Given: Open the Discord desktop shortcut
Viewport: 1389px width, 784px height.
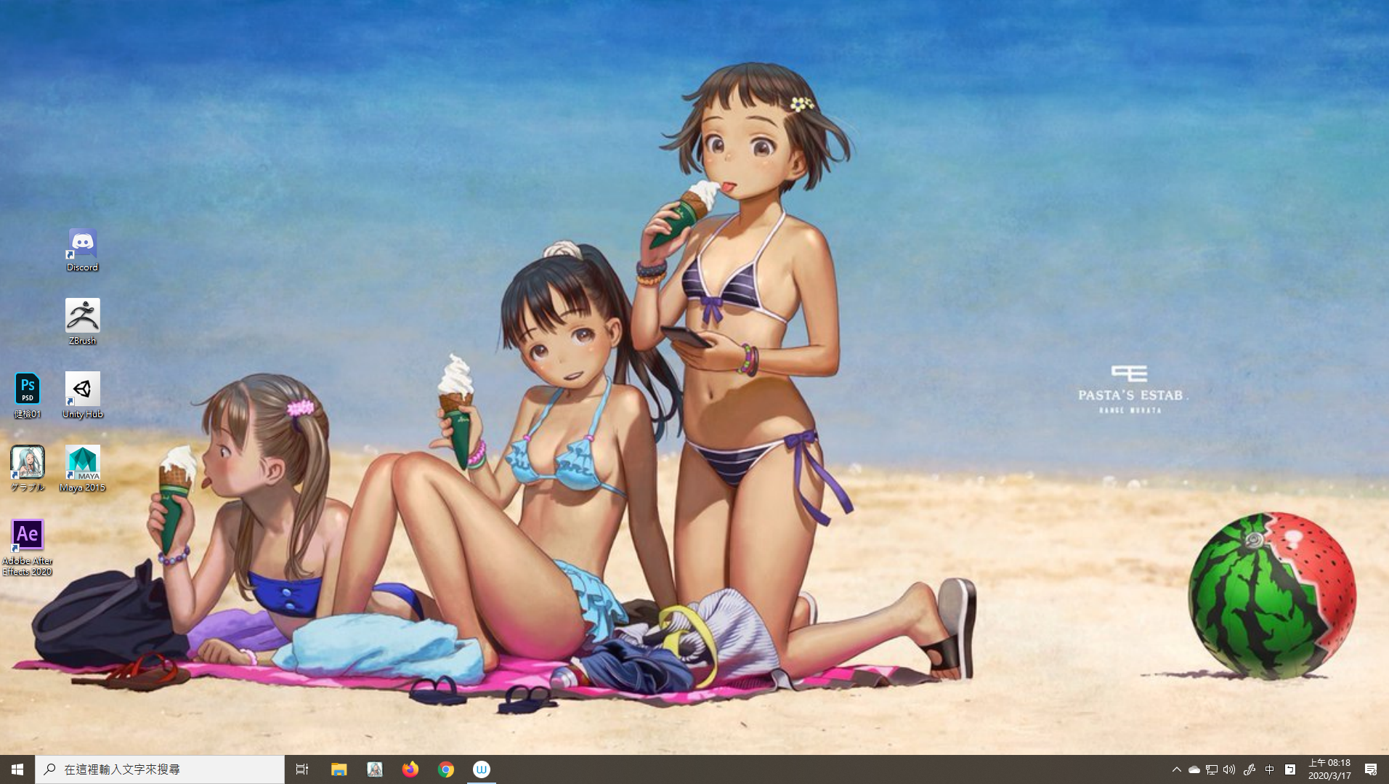Looking at the screenshot, I should (x=82, y=249).
